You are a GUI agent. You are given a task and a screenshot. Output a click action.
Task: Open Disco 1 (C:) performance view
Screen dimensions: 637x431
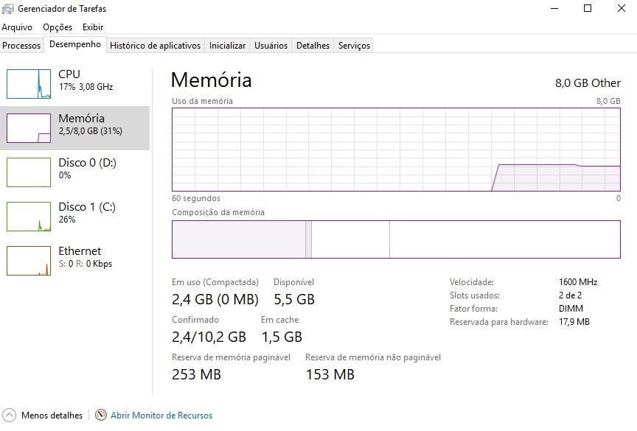coord(74,217)
